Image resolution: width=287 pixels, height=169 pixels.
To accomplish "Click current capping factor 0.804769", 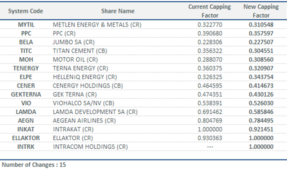I will (x=210, y=120).
